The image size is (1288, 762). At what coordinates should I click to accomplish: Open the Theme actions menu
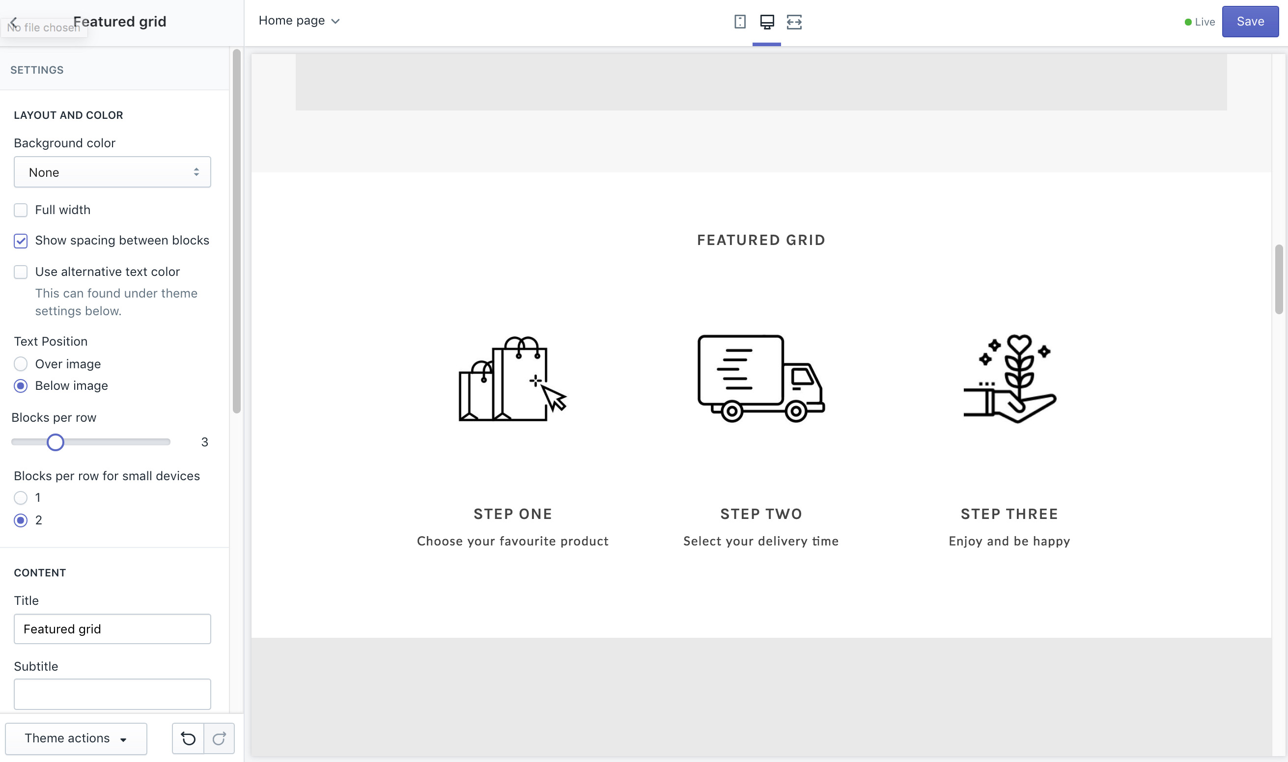click(76, 738)
